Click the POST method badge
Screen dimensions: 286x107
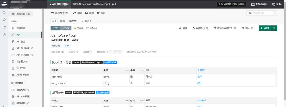point(66,28)
